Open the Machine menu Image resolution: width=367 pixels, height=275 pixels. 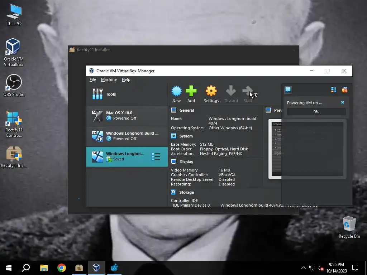109,79
